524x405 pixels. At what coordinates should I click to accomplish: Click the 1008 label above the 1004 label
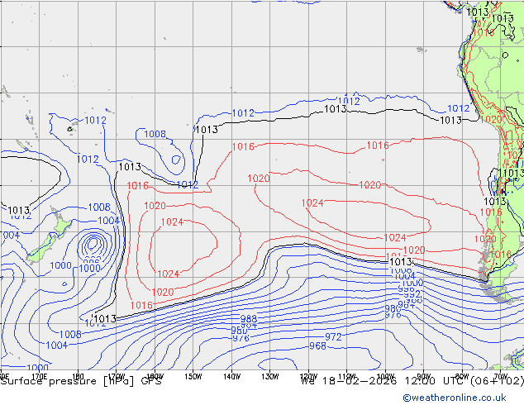[x=99, y=207]
